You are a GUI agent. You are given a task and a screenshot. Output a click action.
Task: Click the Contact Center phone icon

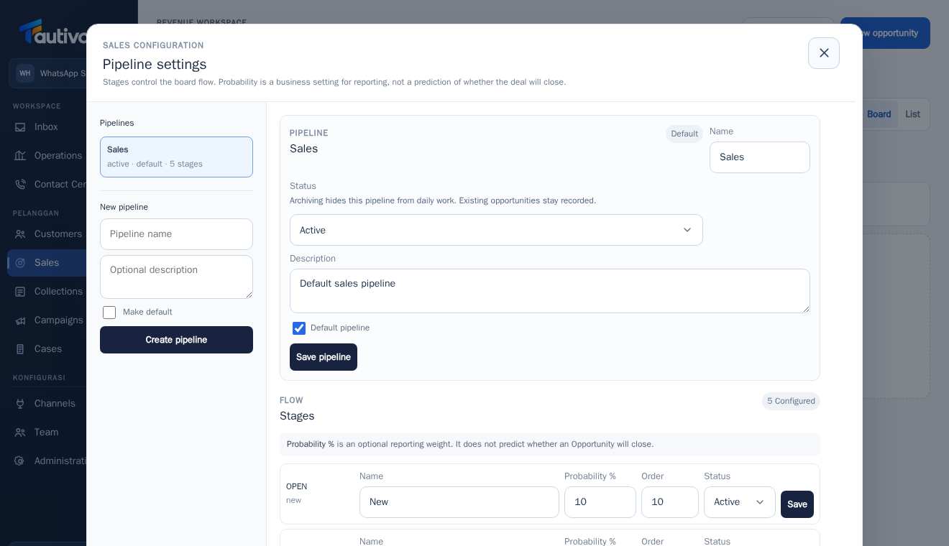(20, 185)
